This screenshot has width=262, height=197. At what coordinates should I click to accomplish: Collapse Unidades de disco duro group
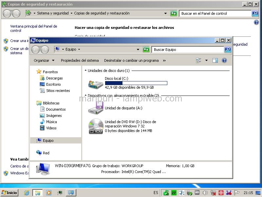pos(85,71)
